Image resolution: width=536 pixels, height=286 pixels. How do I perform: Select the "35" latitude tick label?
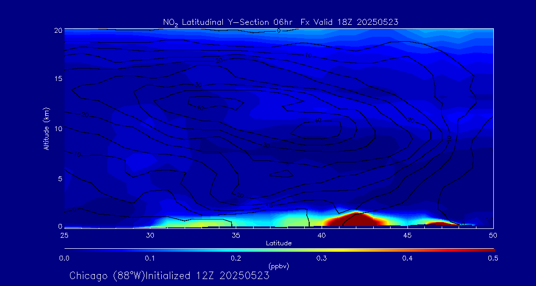pyautogui.click(x=236, y=235)
